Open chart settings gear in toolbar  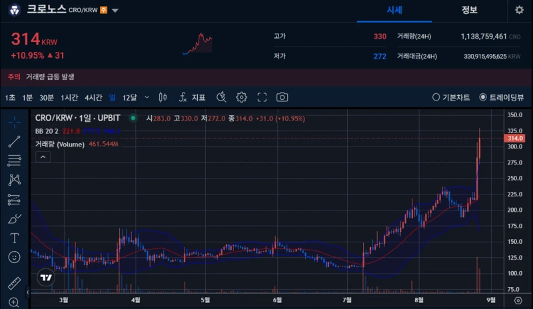(241, 97)
